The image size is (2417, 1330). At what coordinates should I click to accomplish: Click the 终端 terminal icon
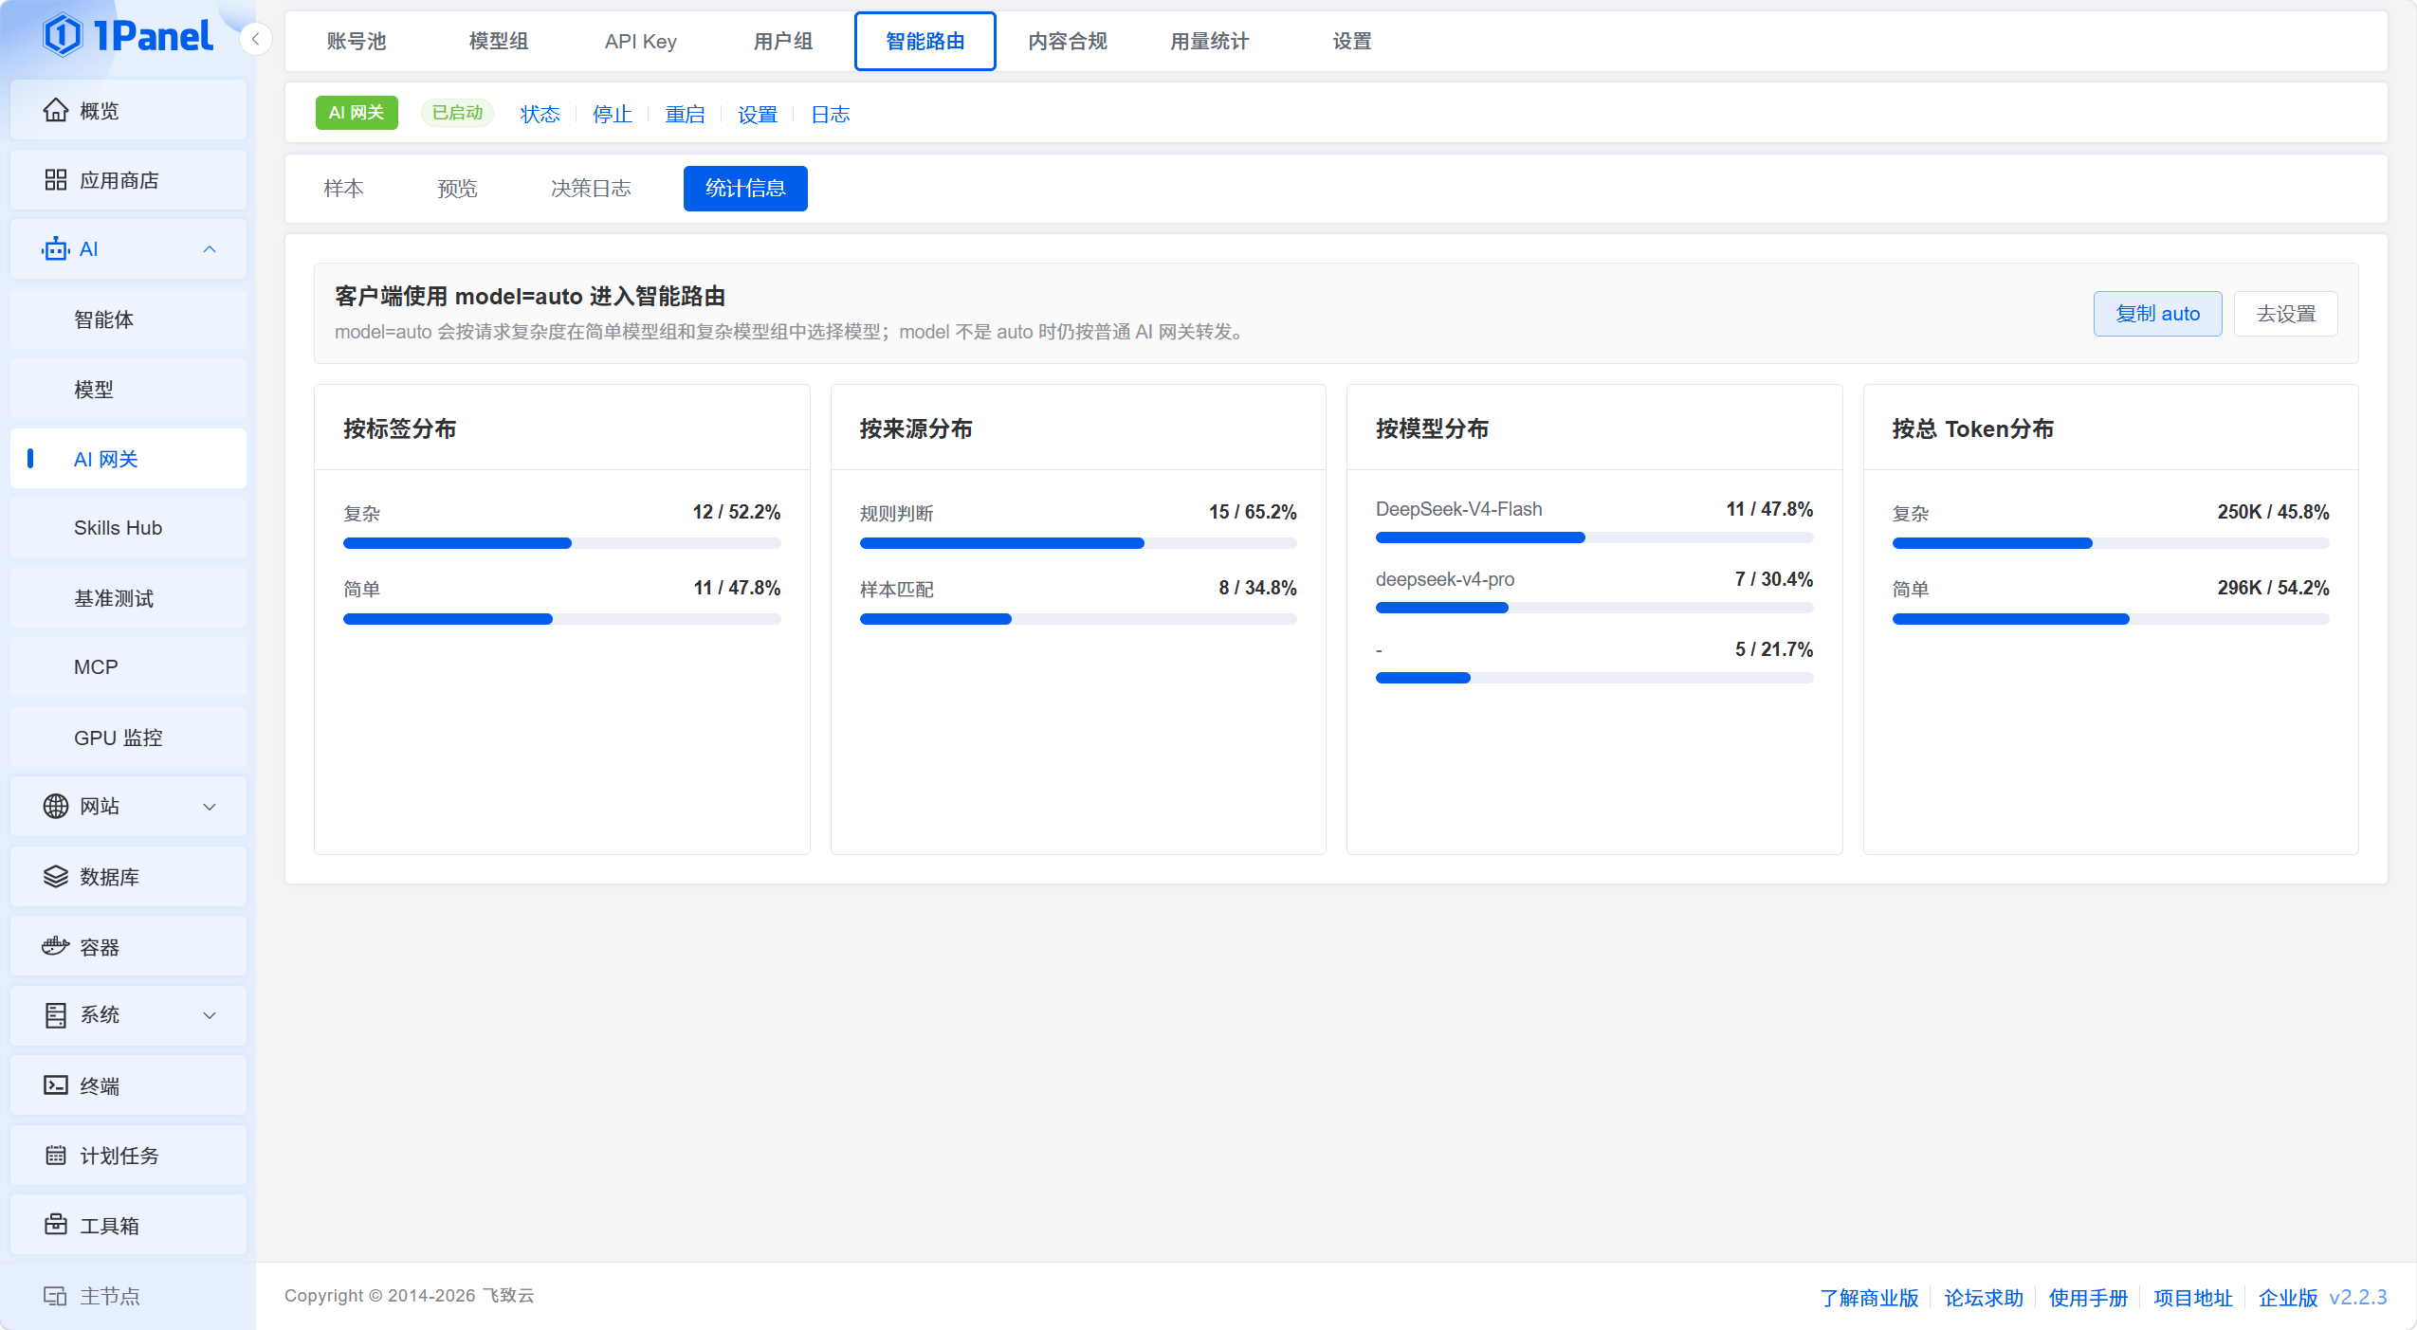pos(56,1085)
